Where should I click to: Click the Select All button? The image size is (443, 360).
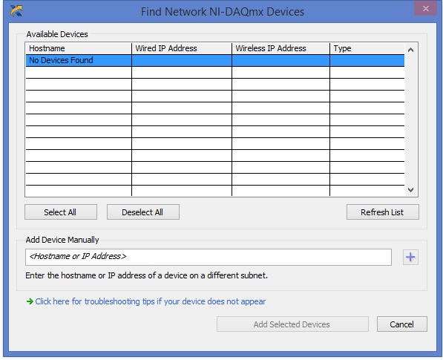pos(61,212)
